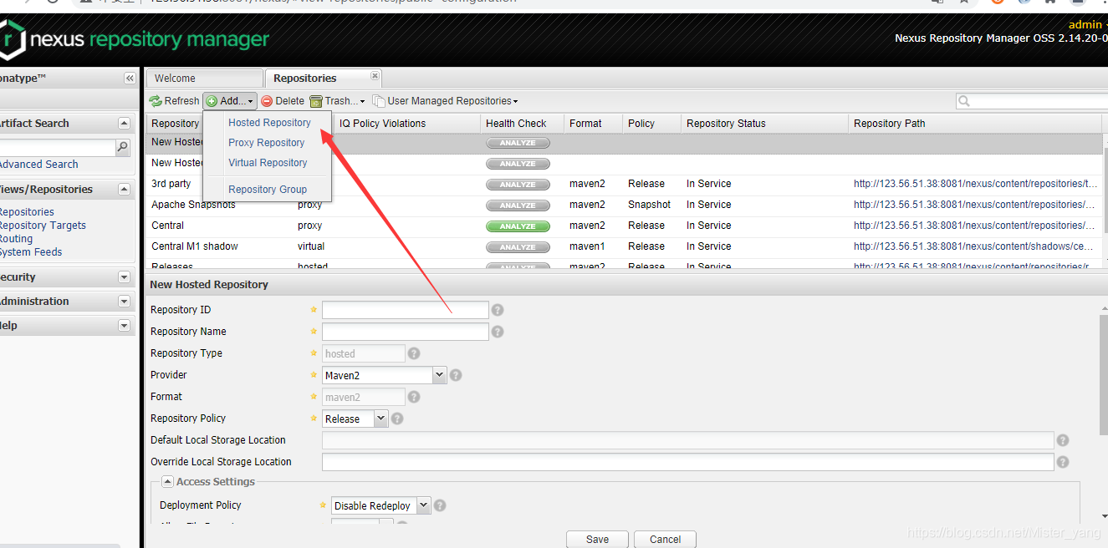Viewport: 1108px width, 548px height.
Task: Click help icon beside Format field
Action: (414, 397)
